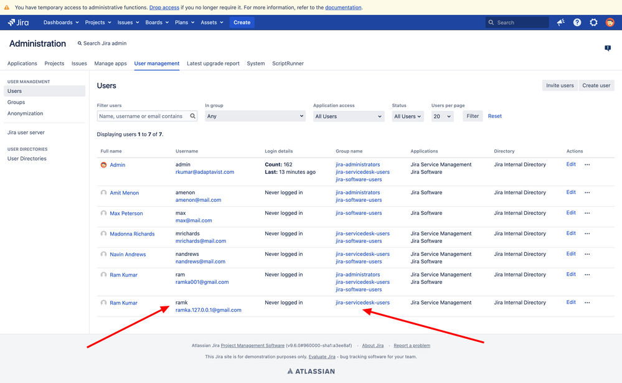Open the In group dropdown
This screenshot has height=383, width=622.
[255, 116]
